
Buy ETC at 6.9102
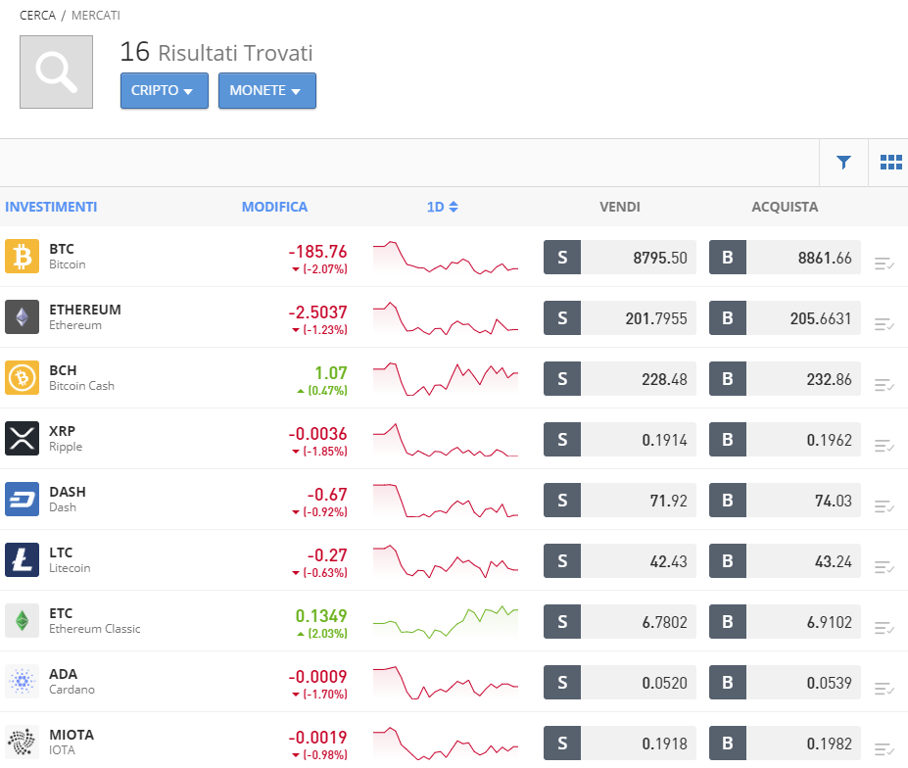(x=785, y=622)
